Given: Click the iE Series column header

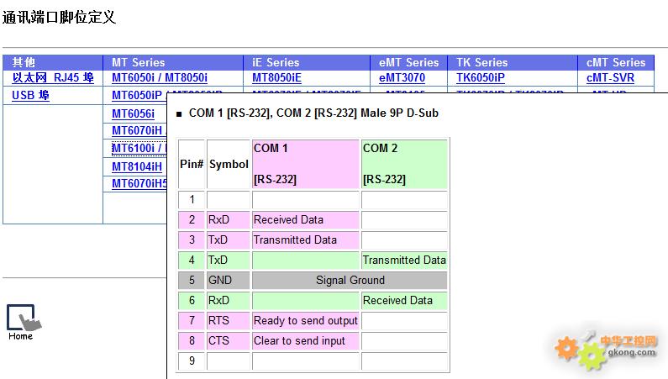Looking at the screenshot, I should point(307,62).
